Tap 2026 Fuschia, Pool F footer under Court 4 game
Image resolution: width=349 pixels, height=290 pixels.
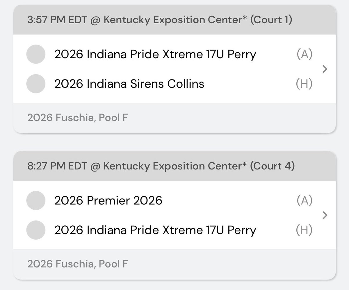(x=77, y=264)
